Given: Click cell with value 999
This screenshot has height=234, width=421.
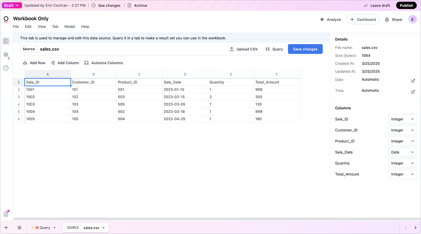Looking at the screenshot, I should tap(277, 90).
